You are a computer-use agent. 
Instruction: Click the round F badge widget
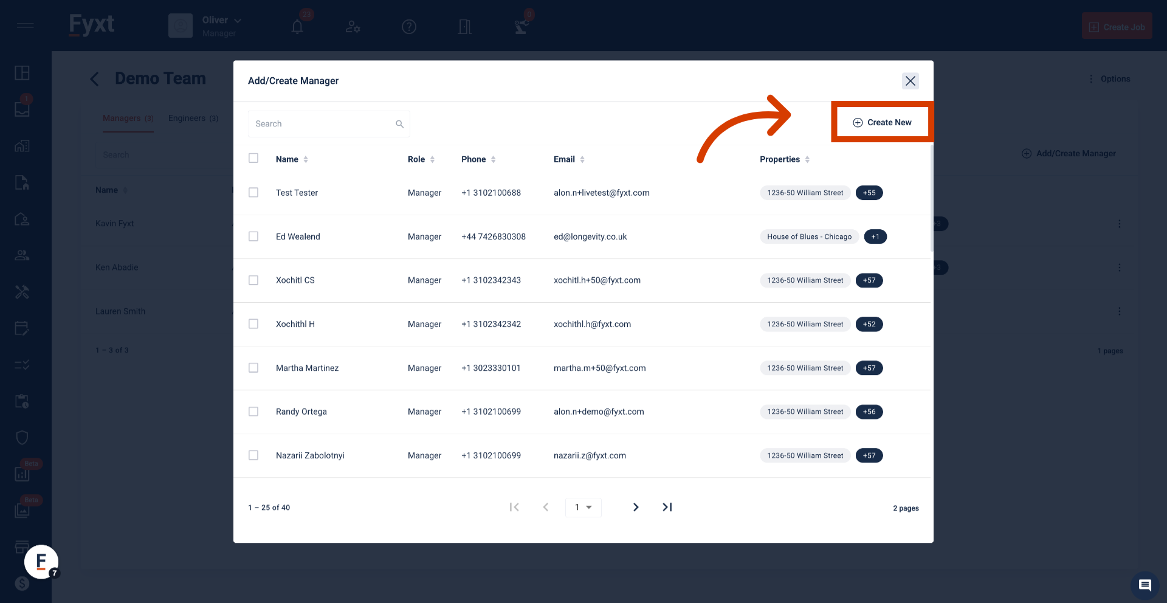coord(41,562)
